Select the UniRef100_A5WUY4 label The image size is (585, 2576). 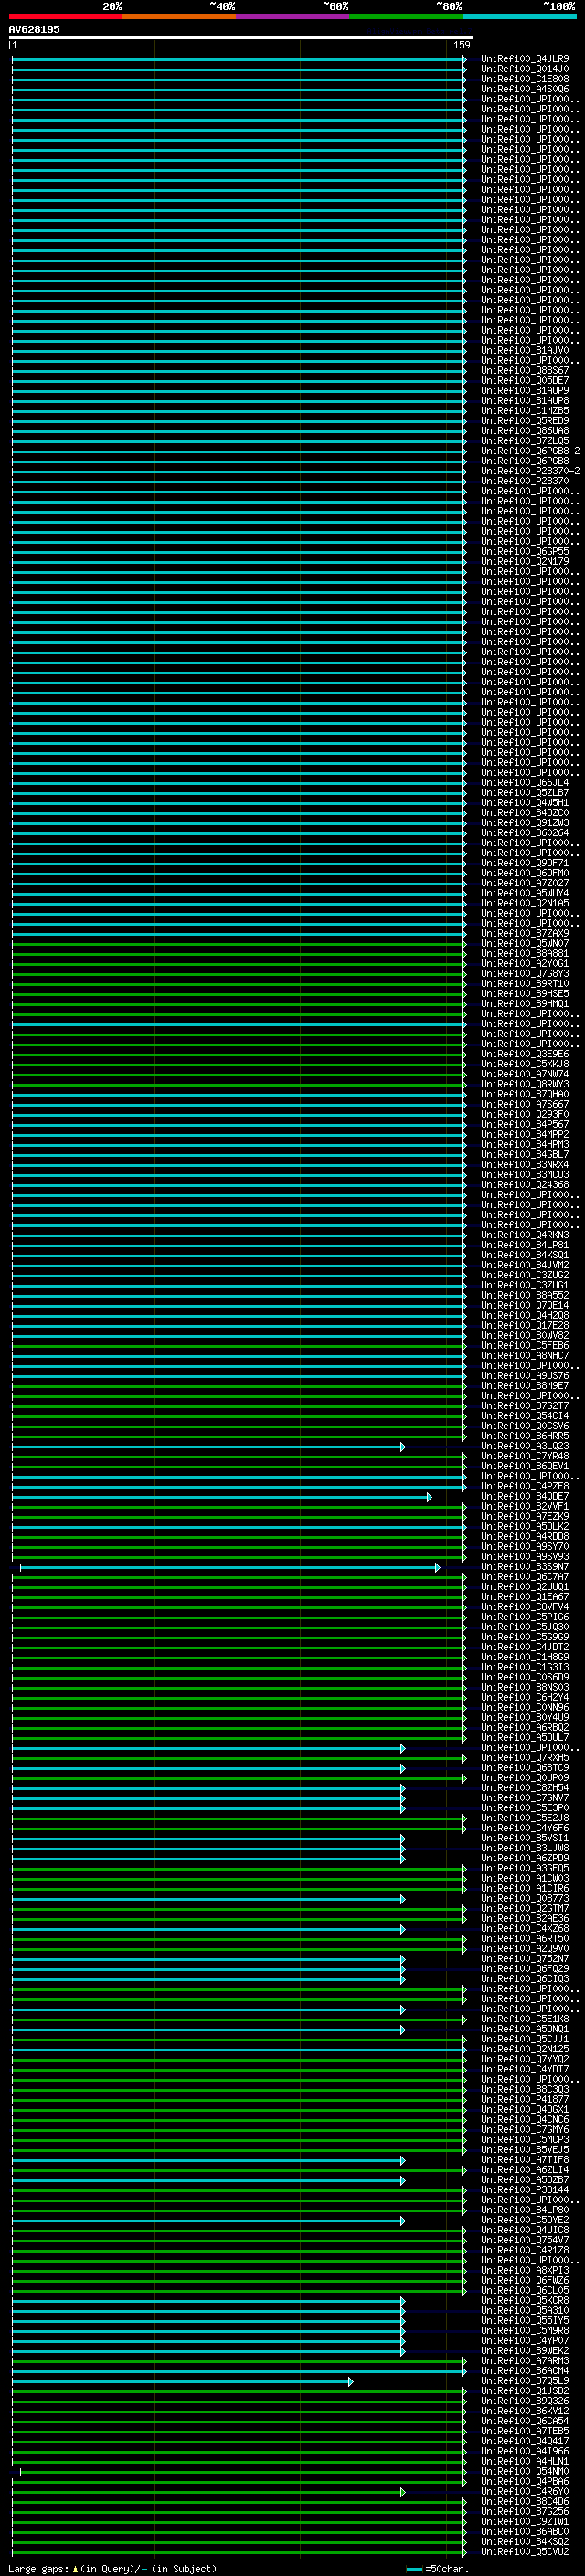point(524,893)
